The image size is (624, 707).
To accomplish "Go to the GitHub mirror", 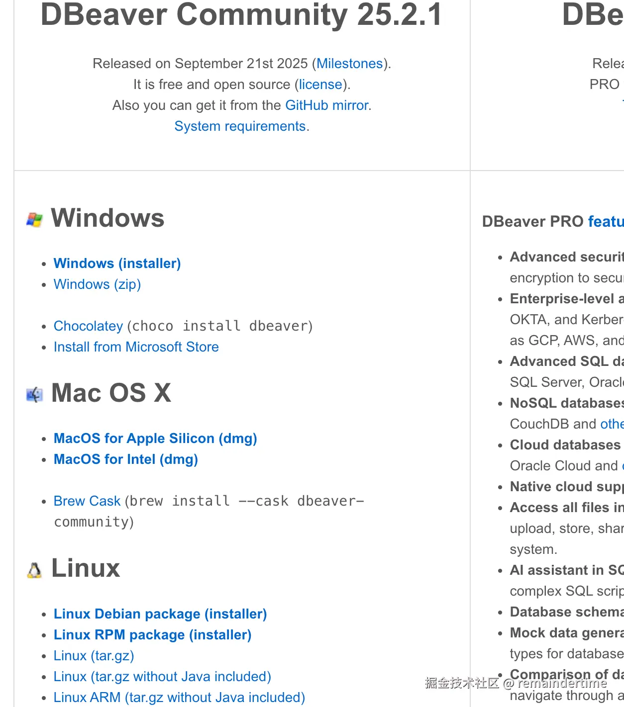I will click(x=327, y=105).
